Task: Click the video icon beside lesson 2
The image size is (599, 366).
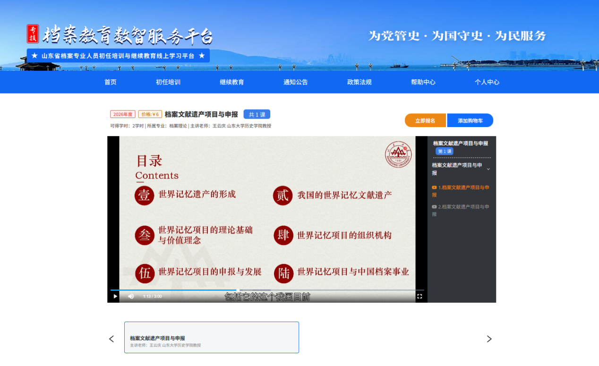Action: point(434,207)
